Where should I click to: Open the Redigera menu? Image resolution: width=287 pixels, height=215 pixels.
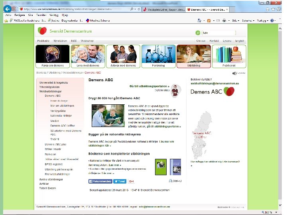(x=20, y=15)
